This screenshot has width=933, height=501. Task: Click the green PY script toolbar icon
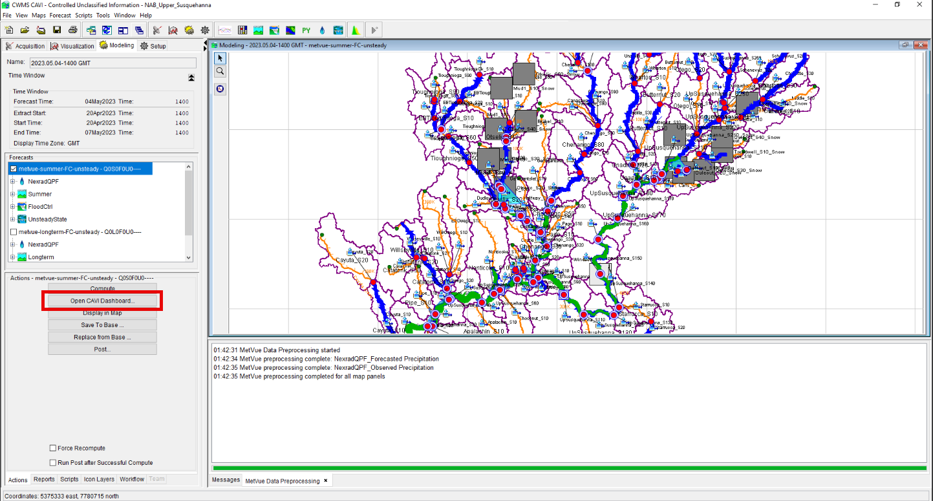306,30
